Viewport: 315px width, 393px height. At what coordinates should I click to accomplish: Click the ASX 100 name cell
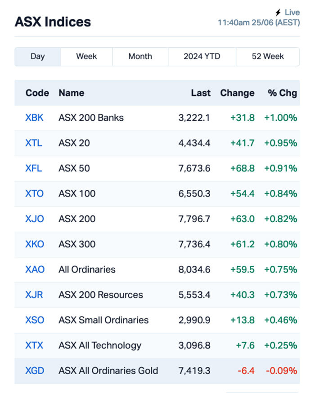77,194
